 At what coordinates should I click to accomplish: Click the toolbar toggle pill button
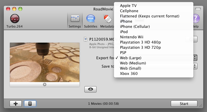[x=198, y=9]
